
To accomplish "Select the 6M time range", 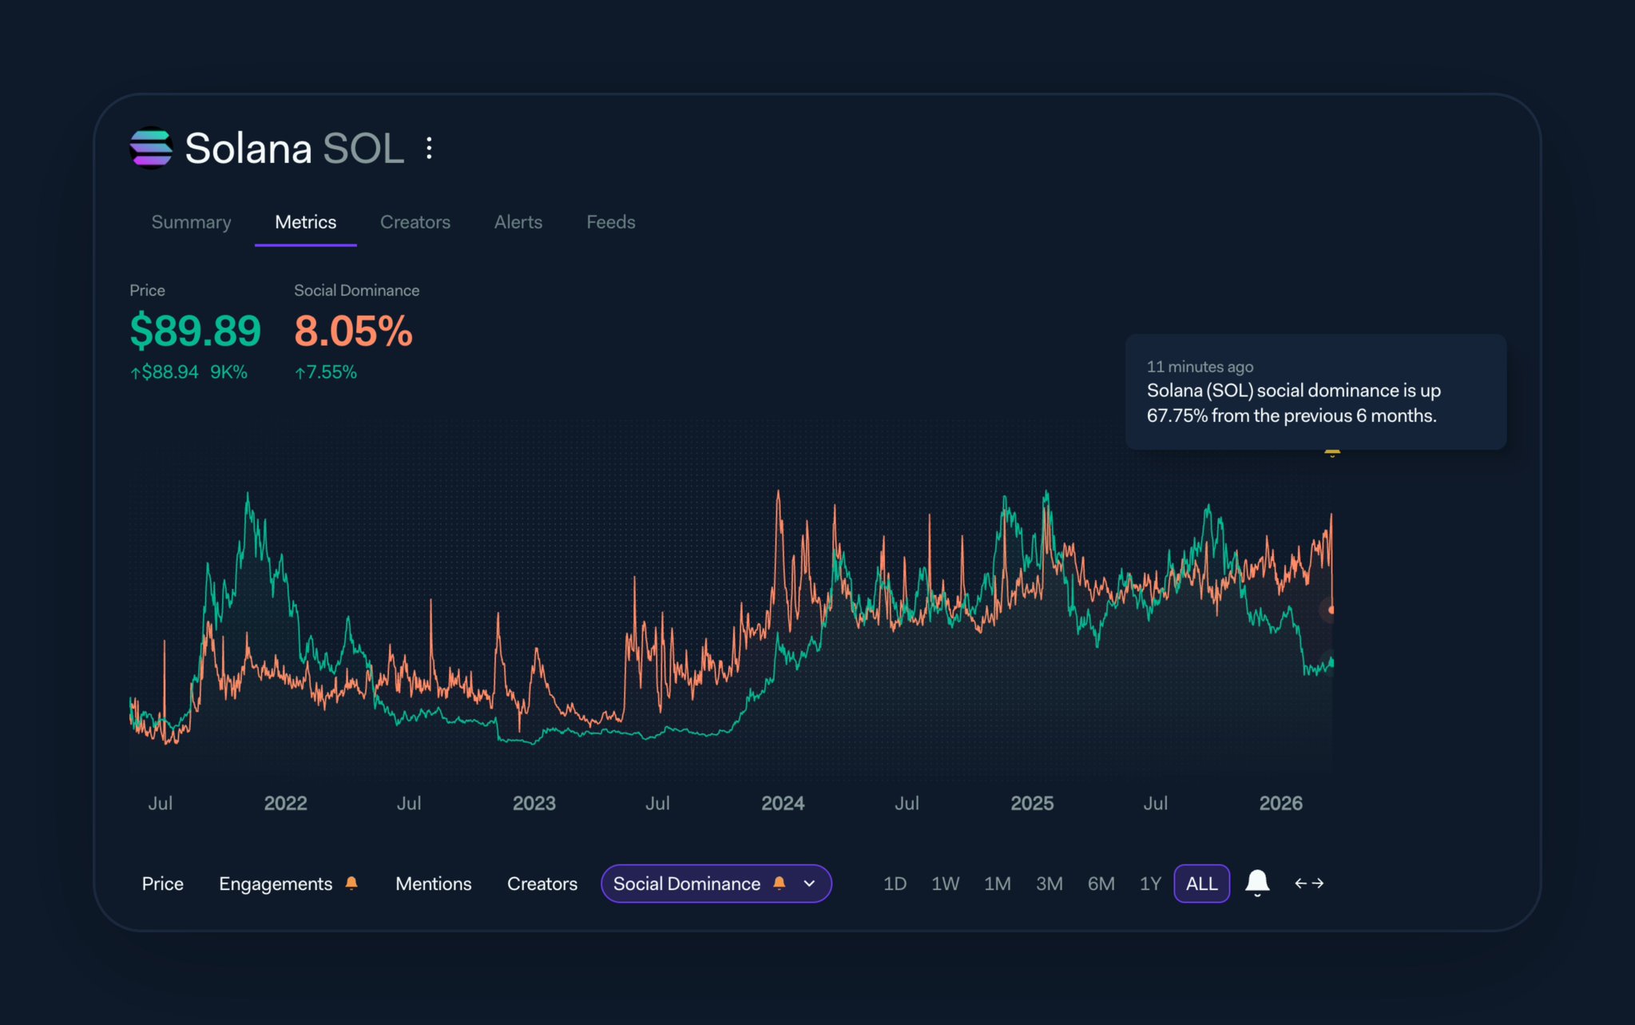I will (1101, 884).
